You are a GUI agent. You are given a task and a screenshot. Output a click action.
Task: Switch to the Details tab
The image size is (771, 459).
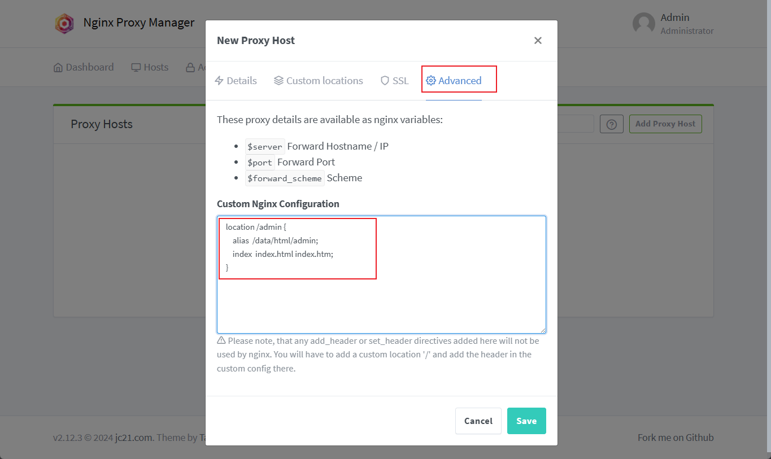point(236,81)
